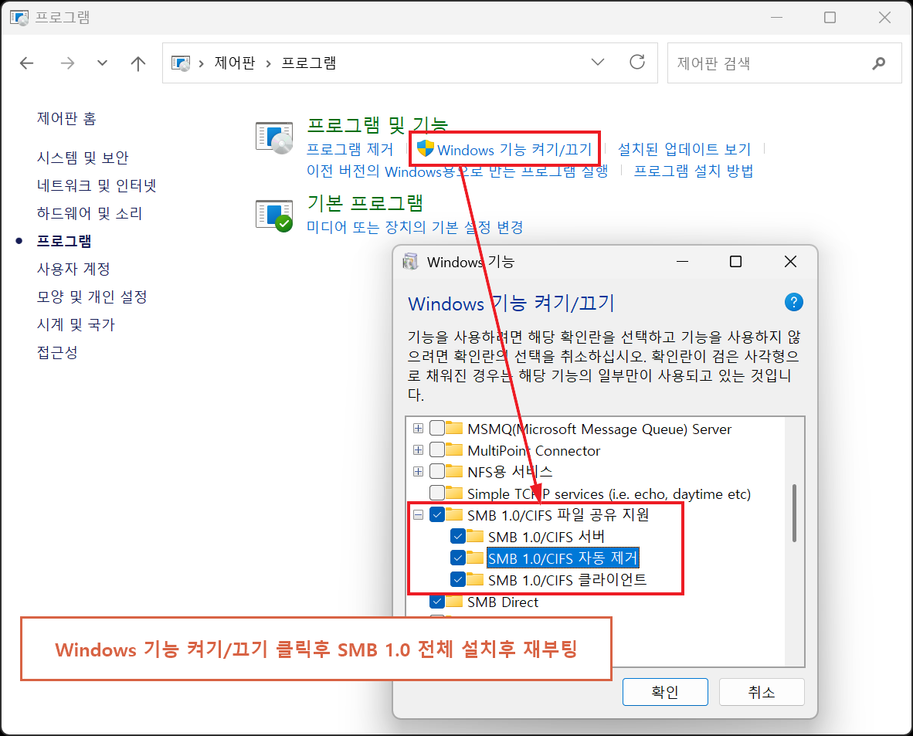Click the SMB 1.0/CIFS 서버 folder icon
Screen dimensions: 913x736
475,536
